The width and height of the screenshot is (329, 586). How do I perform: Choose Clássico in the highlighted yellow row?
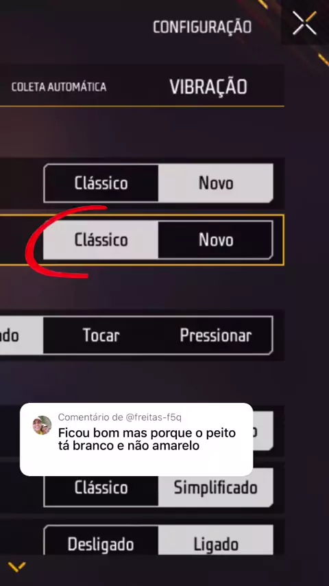tap(101, 240)
